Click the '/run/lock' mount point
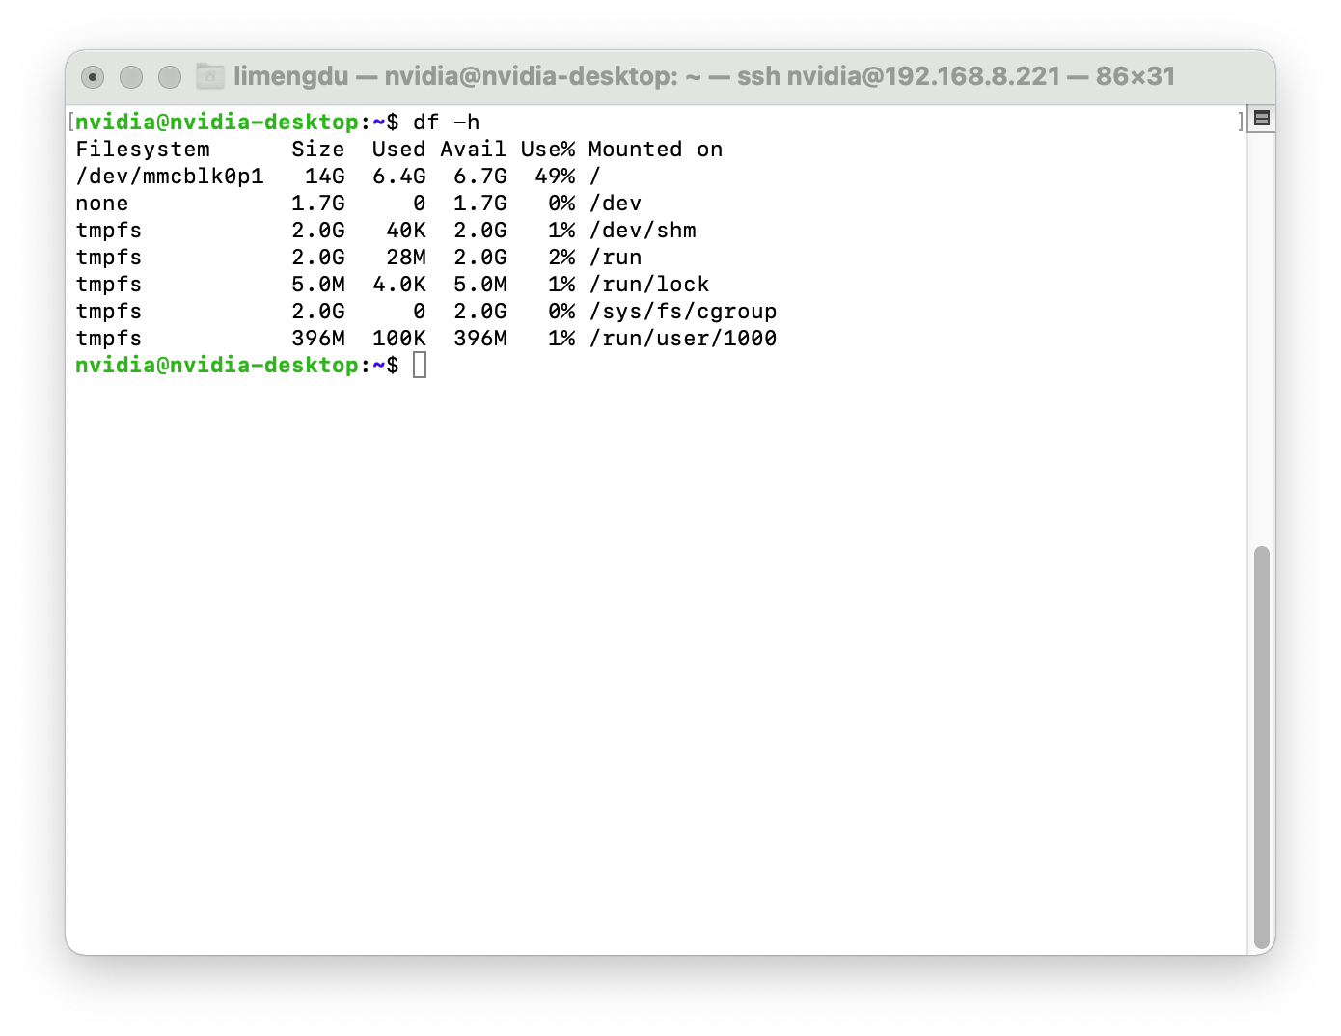 click(x=649, y=285)
